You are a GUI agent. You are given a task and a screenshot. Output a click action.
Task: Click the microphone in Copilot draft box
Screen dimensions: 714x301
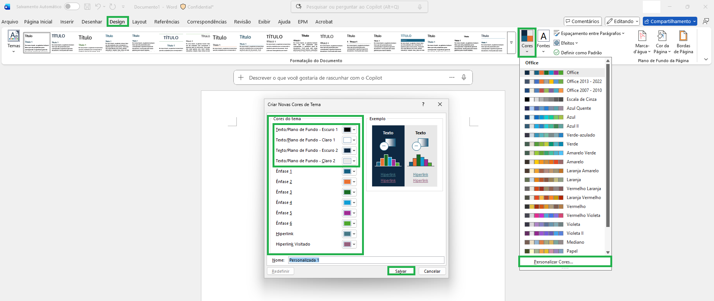tap(464, 77)
